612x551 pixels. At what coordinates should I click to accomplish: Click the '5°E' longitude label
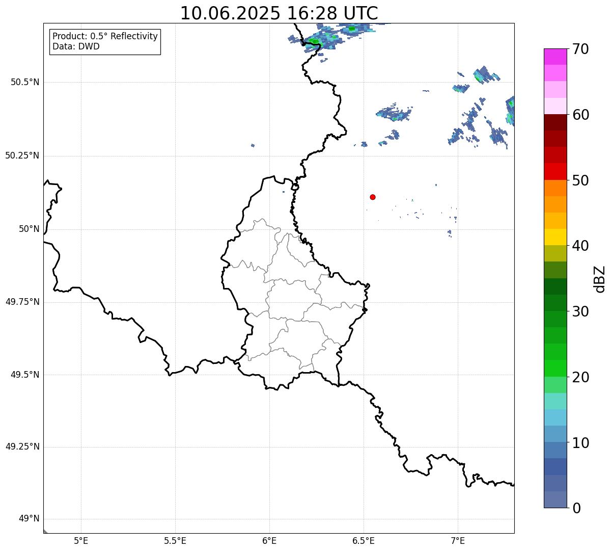(81, 540)
